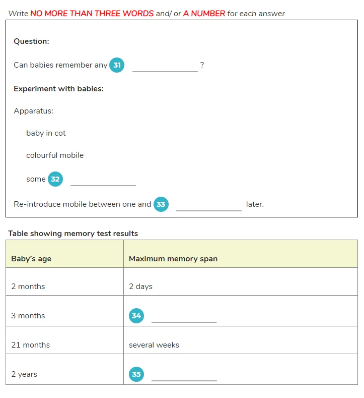Viewport: 364px width, 398px height.
Task: Click the 'Table showing memory test results' title
Action: pos(73,234)
